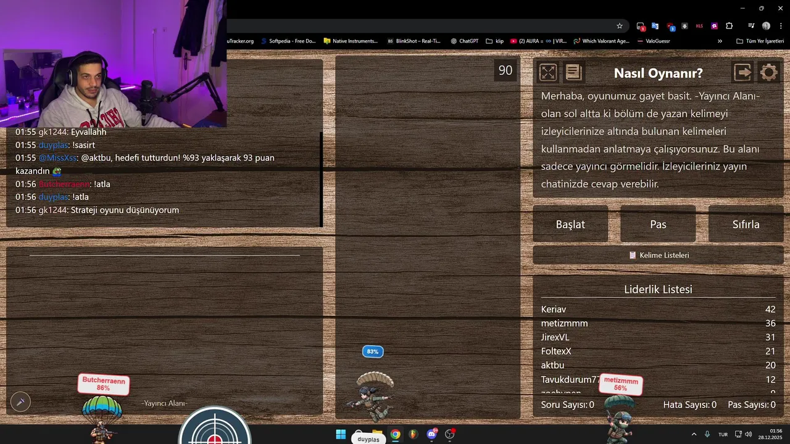Click the Nasıl Oynanır? heading
Image resolution: width=790 pixels, height=444 pixels.
pos(658,73)
